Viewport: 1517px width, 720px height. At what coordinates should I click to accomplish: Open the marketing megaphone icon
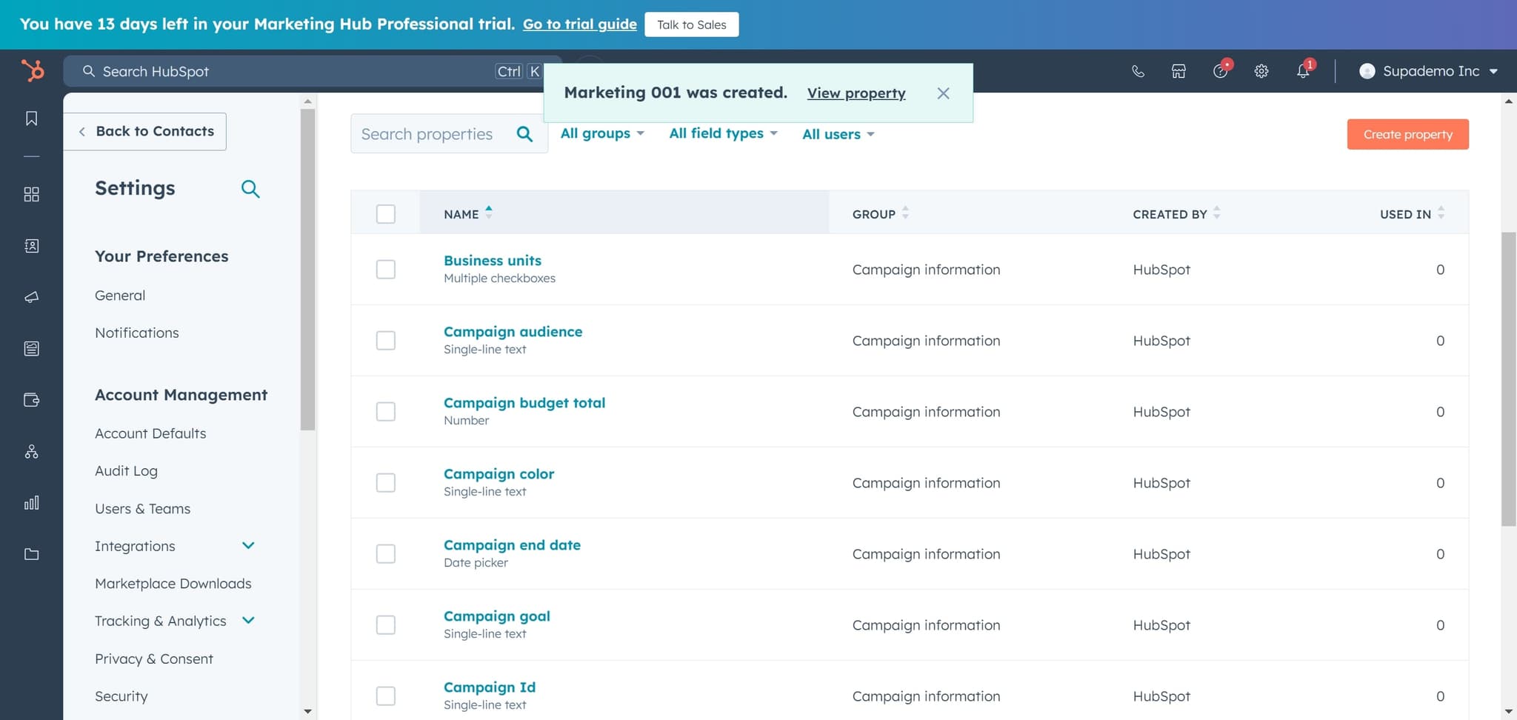pos(31,297)
